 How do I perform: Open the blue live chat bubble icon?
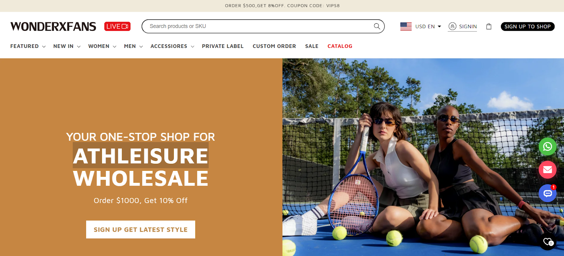click(x=547, y=193)
